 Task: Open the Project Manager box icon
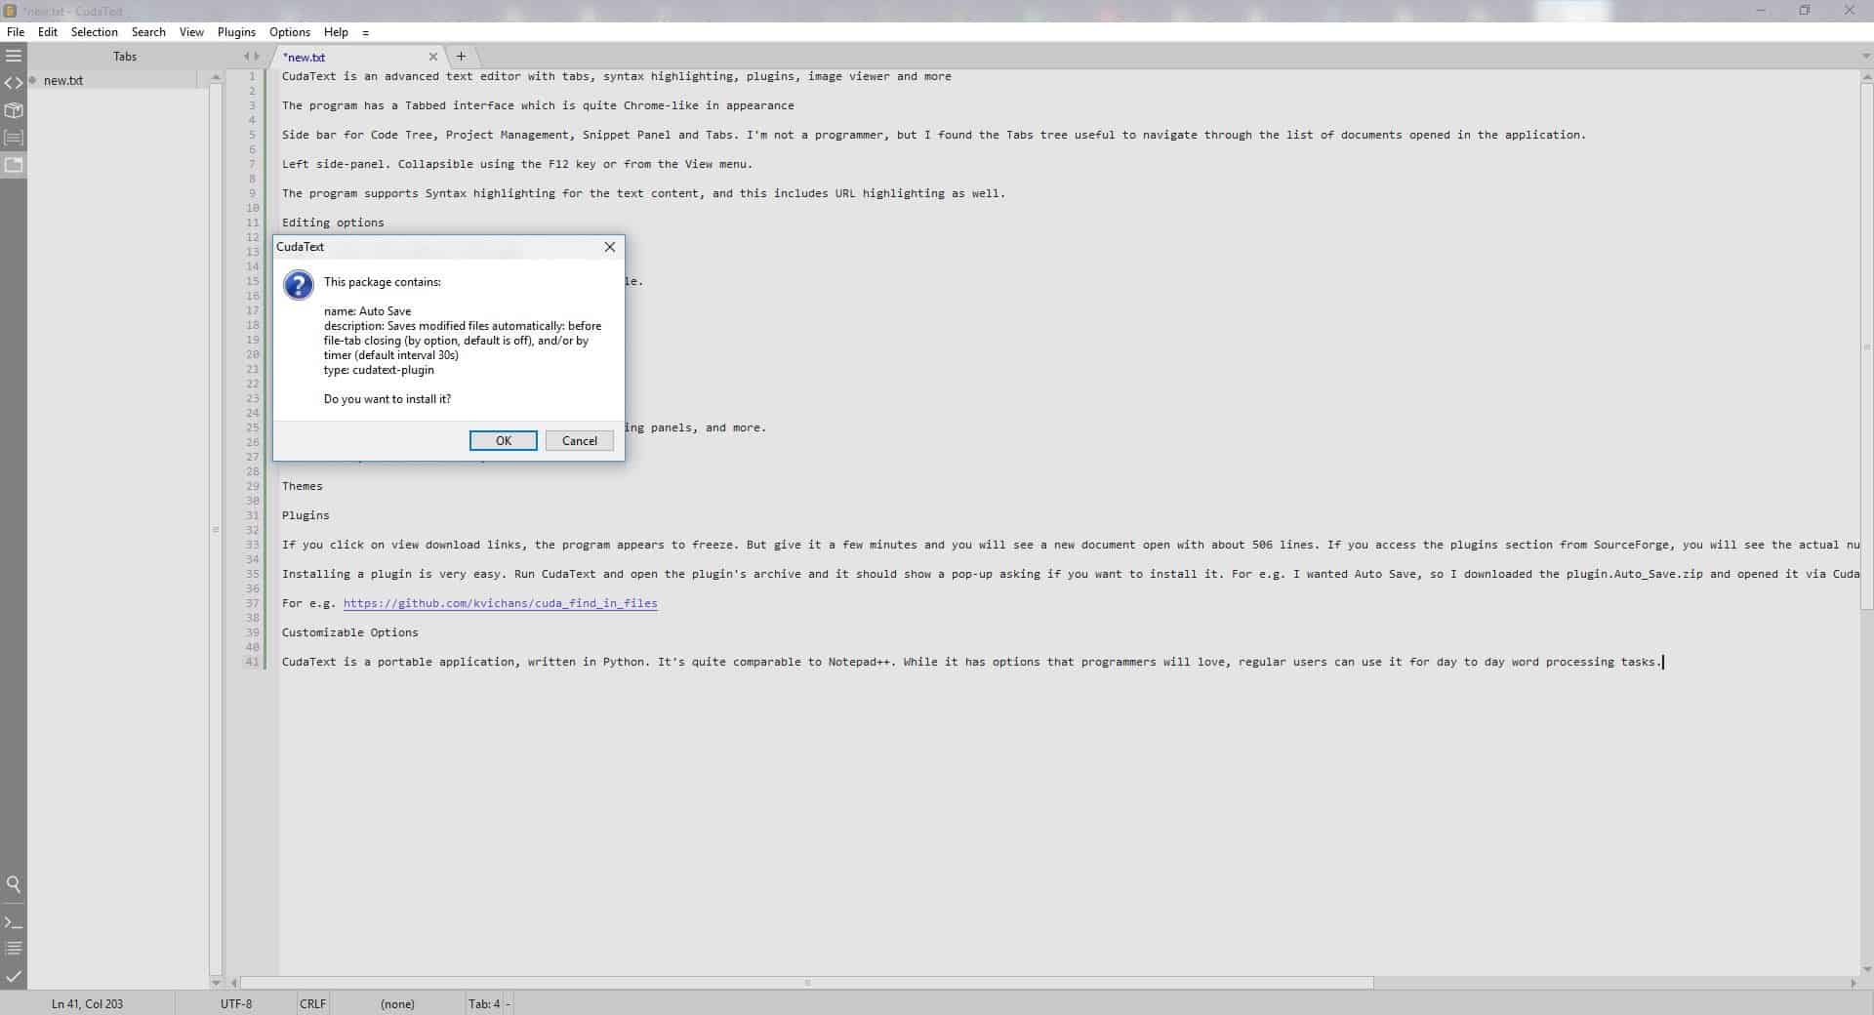pos(14,110)
